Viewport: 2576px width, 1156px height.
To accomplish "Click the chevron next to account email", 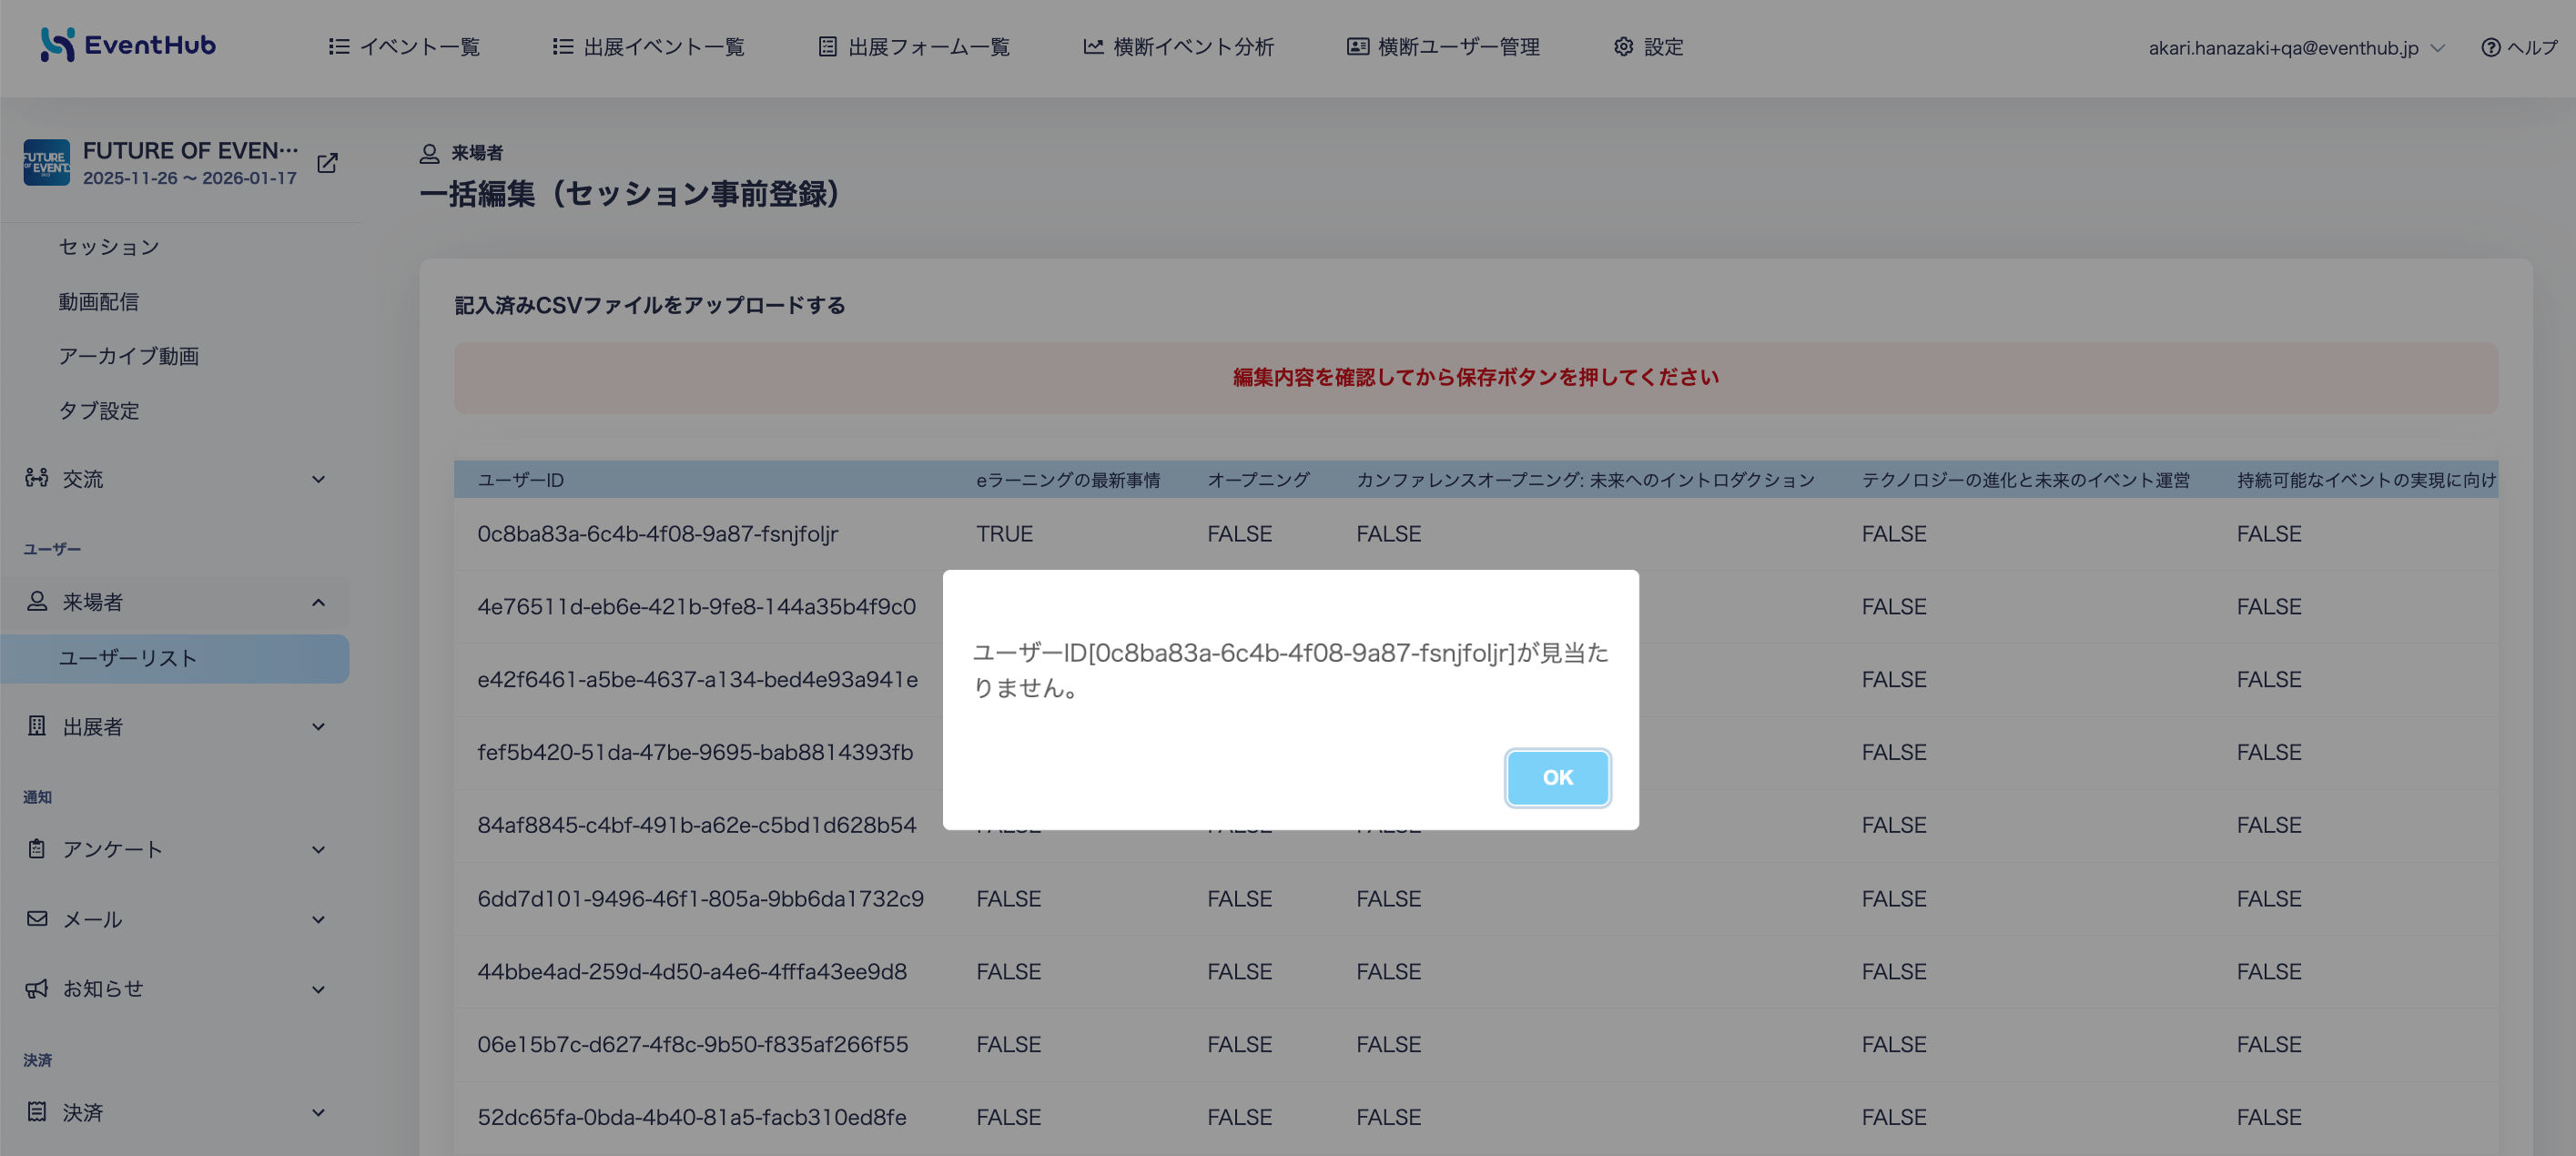I will coord(2437,48).
